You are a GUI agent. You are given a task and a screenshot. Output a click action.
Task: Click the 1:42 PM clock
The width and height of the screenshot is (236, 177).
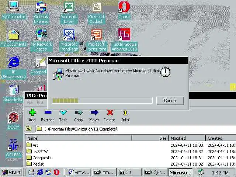click(220, 173)
